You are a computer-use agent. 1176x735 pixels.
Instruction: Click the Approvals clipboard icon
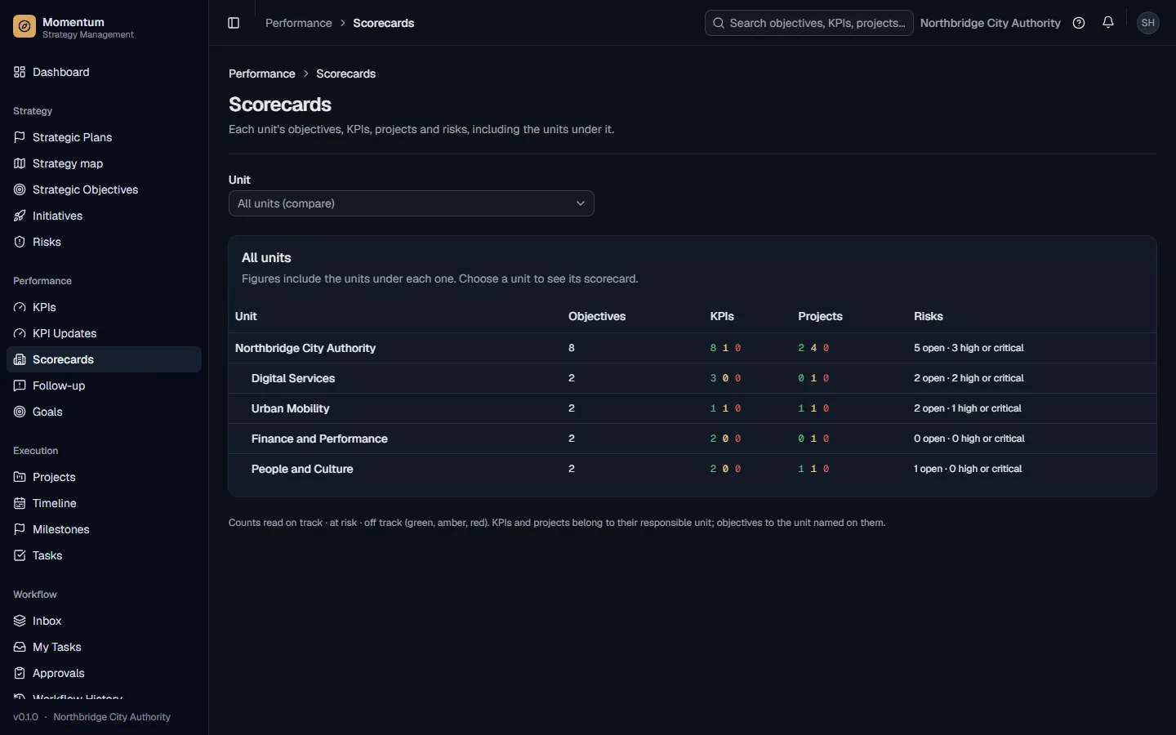(x=20, y=673)
